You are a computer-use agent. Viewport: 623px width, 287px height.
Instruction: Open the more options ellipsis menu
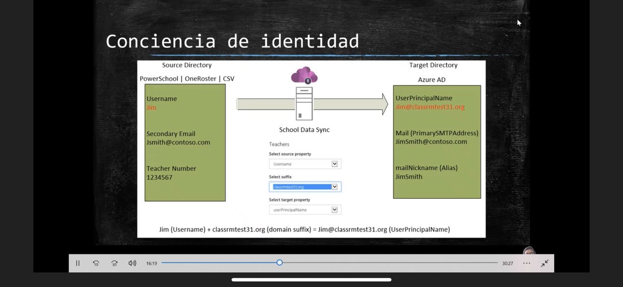click(527, 263)
